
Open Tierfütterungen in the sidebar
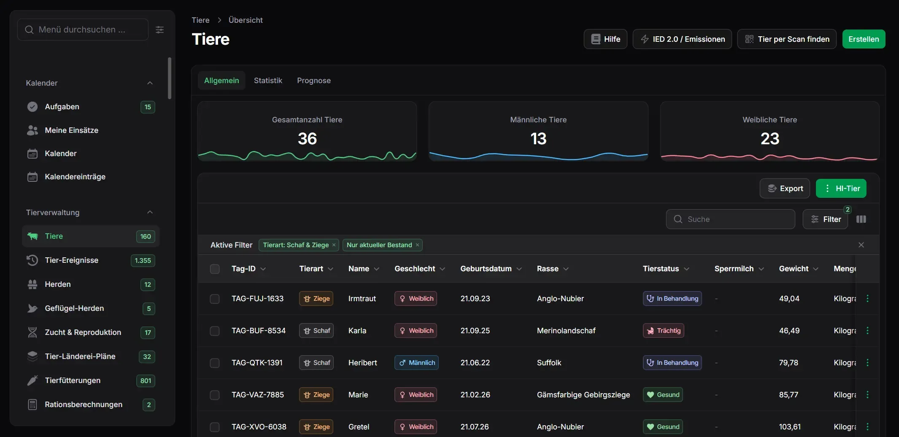[91, 380]
